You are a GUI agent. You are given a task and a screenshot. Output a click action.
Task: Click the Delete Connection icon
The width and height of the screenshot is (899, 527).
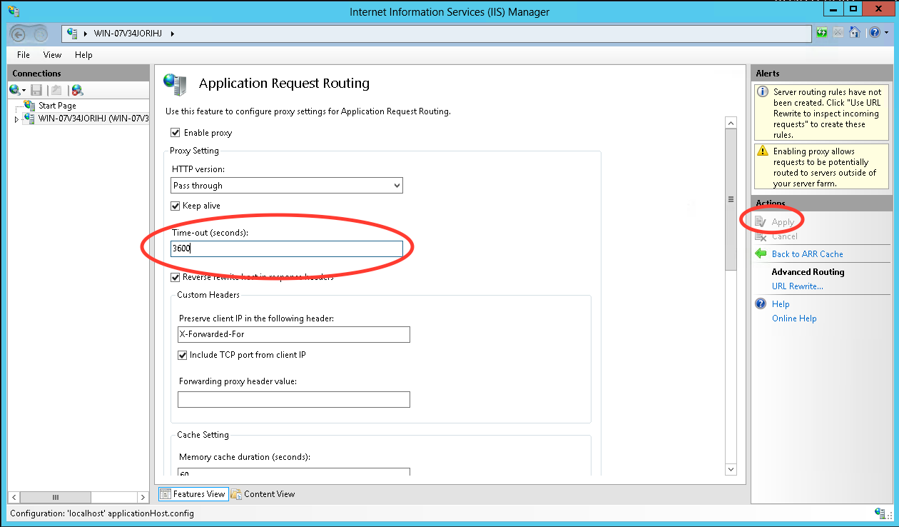click(x=77, y=90)
